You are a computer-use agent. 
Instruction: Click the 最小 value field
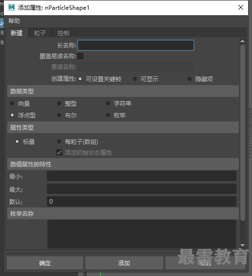coord(141,176)
